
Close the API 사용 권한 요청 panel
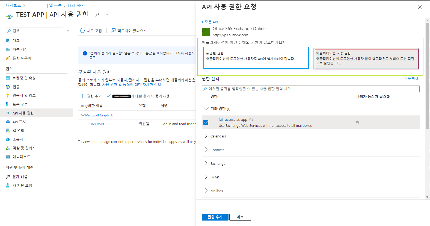pyautogui.click(x=420, y=7)
